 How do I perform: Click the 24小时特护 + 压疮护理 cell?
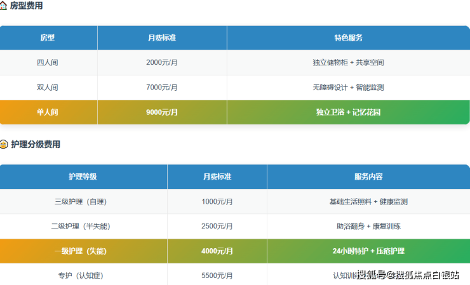coord(368,251)
